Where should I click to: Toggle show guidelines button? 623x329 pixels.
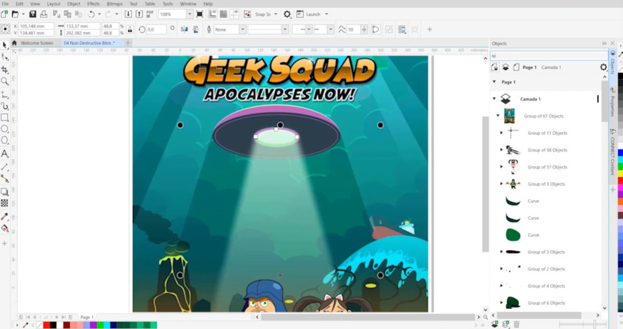tap(234, 14)
